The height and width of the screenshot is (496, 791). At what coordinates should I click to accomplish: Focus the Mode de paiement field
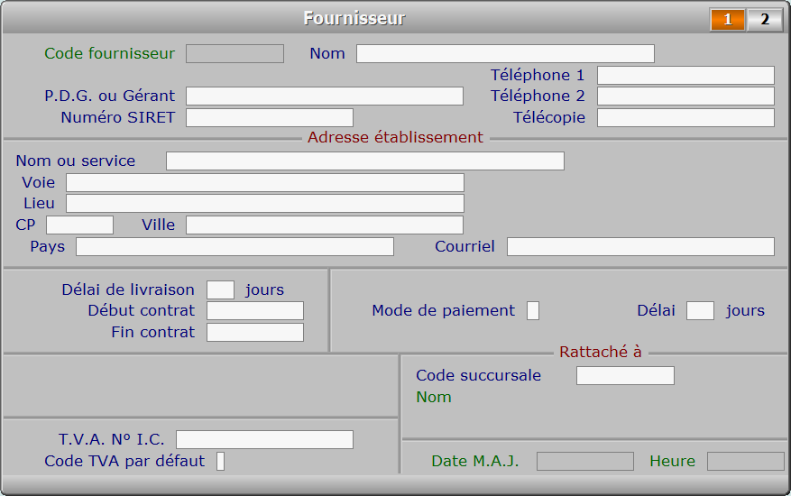point(533,311)
